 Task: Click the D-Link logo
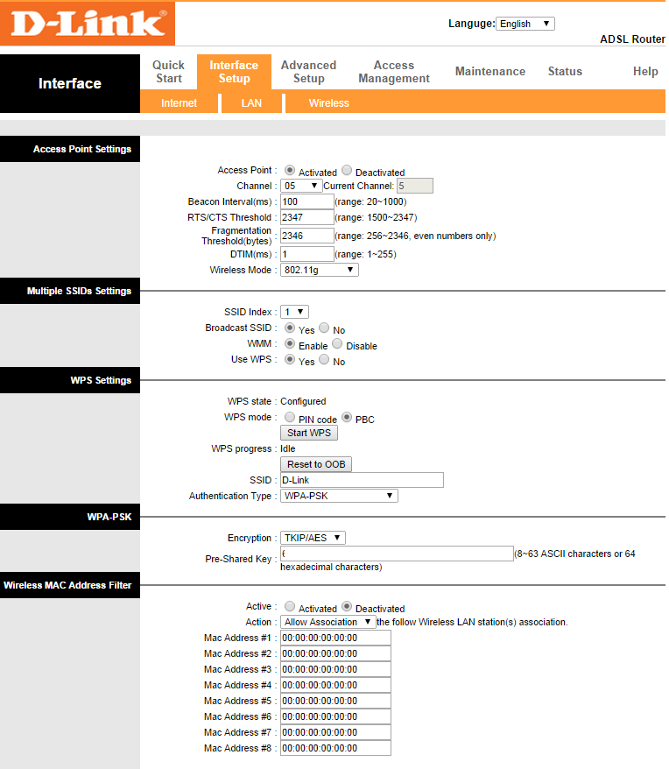tap(88, 24)
